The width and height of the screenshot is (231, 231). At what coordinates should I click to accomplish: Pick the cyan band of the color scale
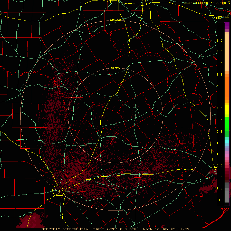[227, 141]
